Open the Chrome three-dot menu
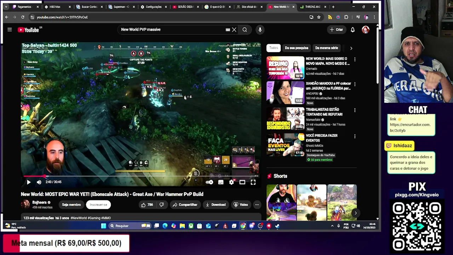The image size is (453, 255). pos(374,17)
